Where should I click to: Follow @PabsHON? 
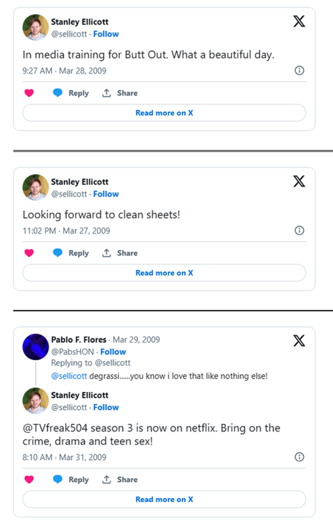pos(113,352)
